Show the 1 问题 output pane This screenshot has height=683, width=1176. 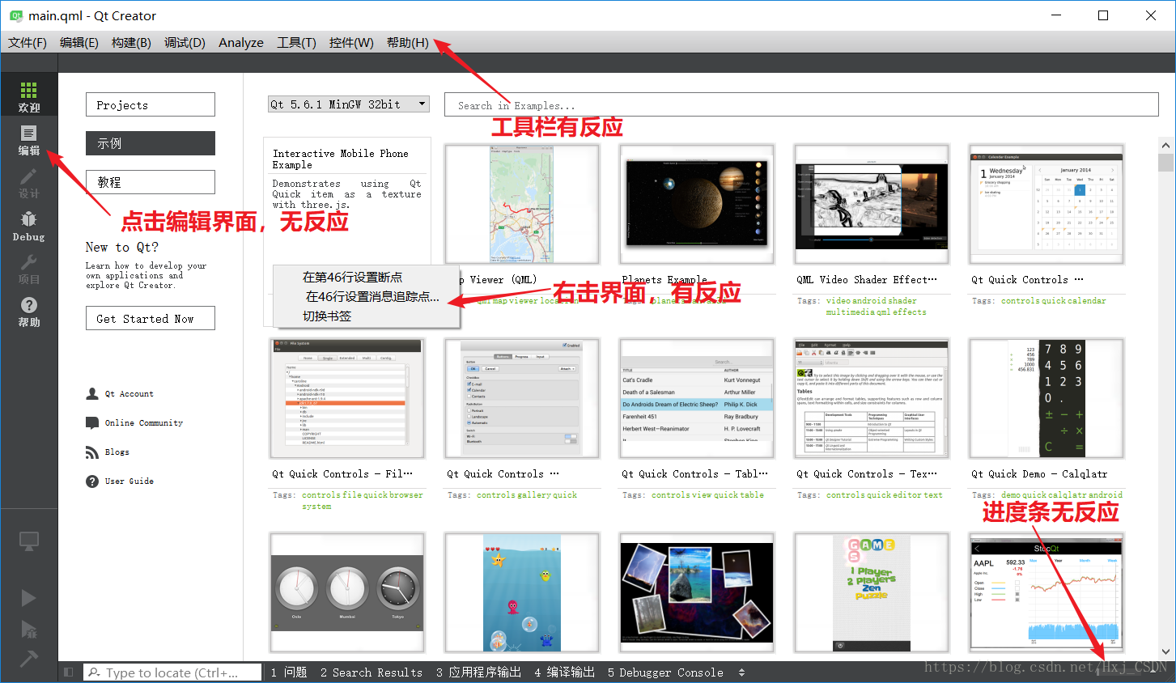coord(289,672)
